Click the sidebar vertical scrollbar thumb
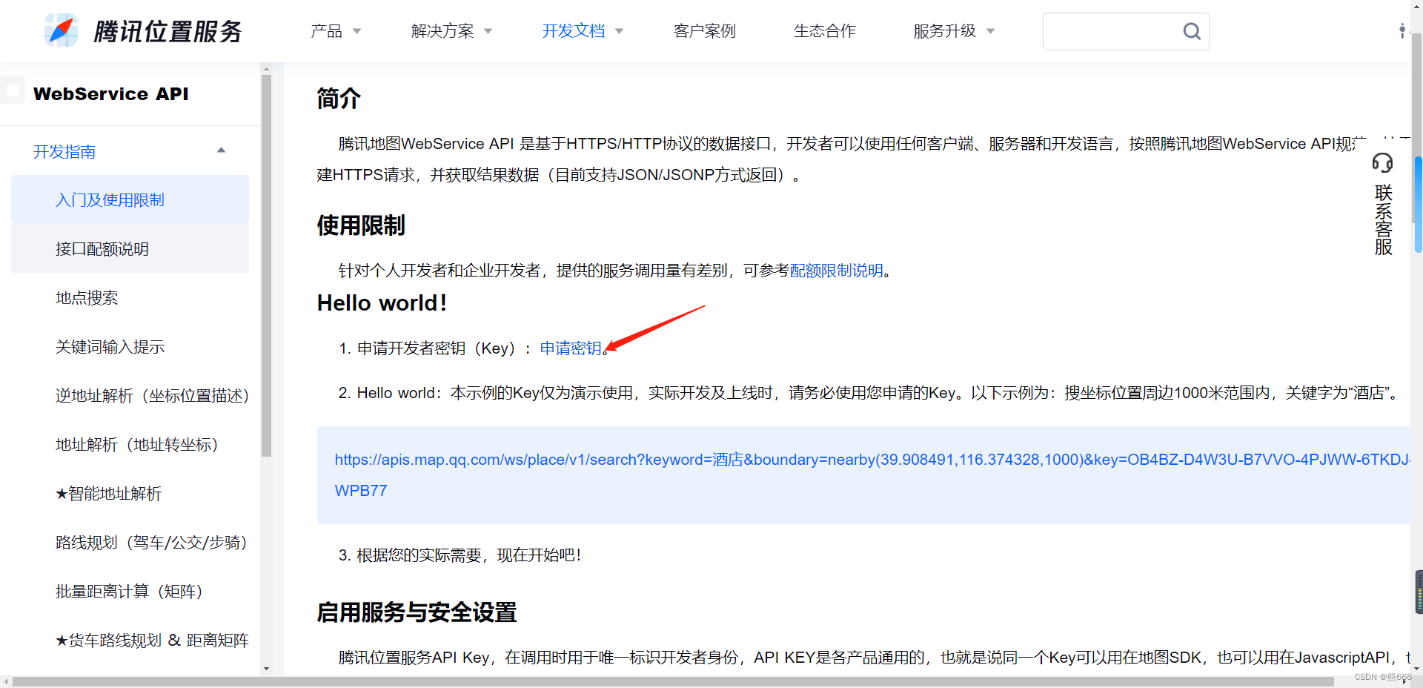Viewport: 1423px width, 688px height. point(266,265)
